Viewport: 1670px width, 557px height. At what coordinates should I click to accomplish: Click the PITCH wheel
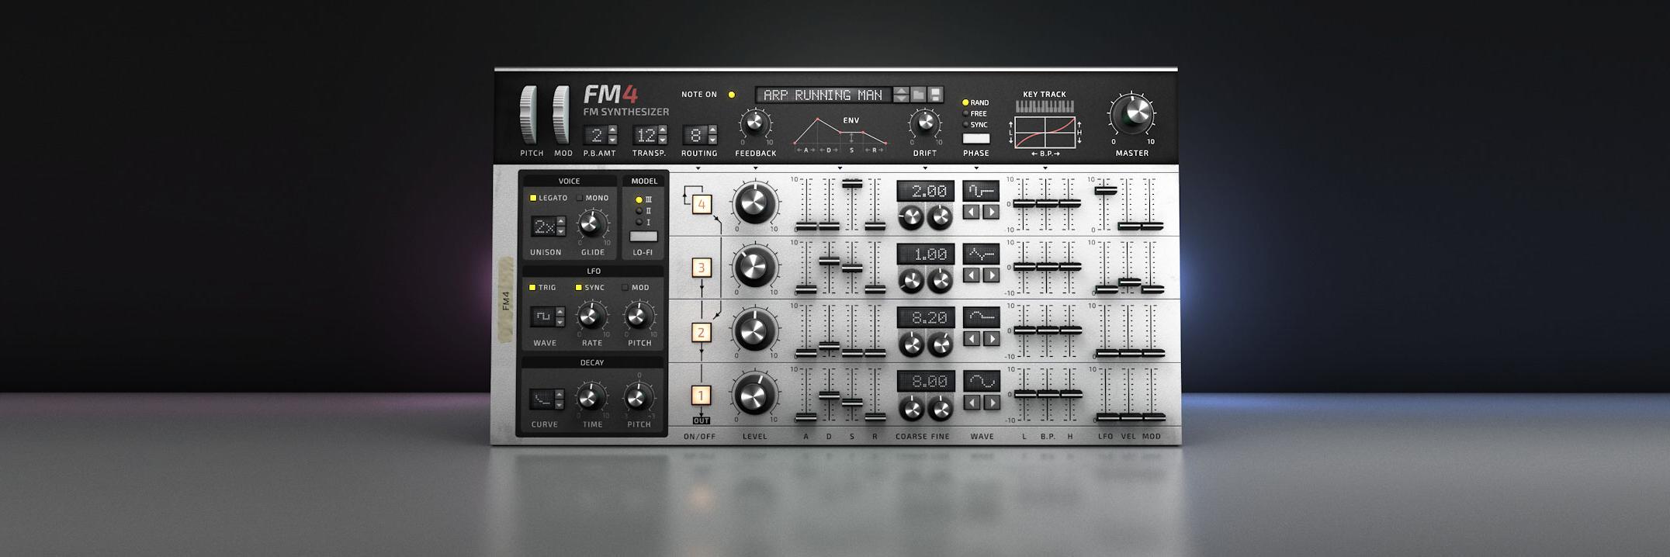[x=528, y=115]
